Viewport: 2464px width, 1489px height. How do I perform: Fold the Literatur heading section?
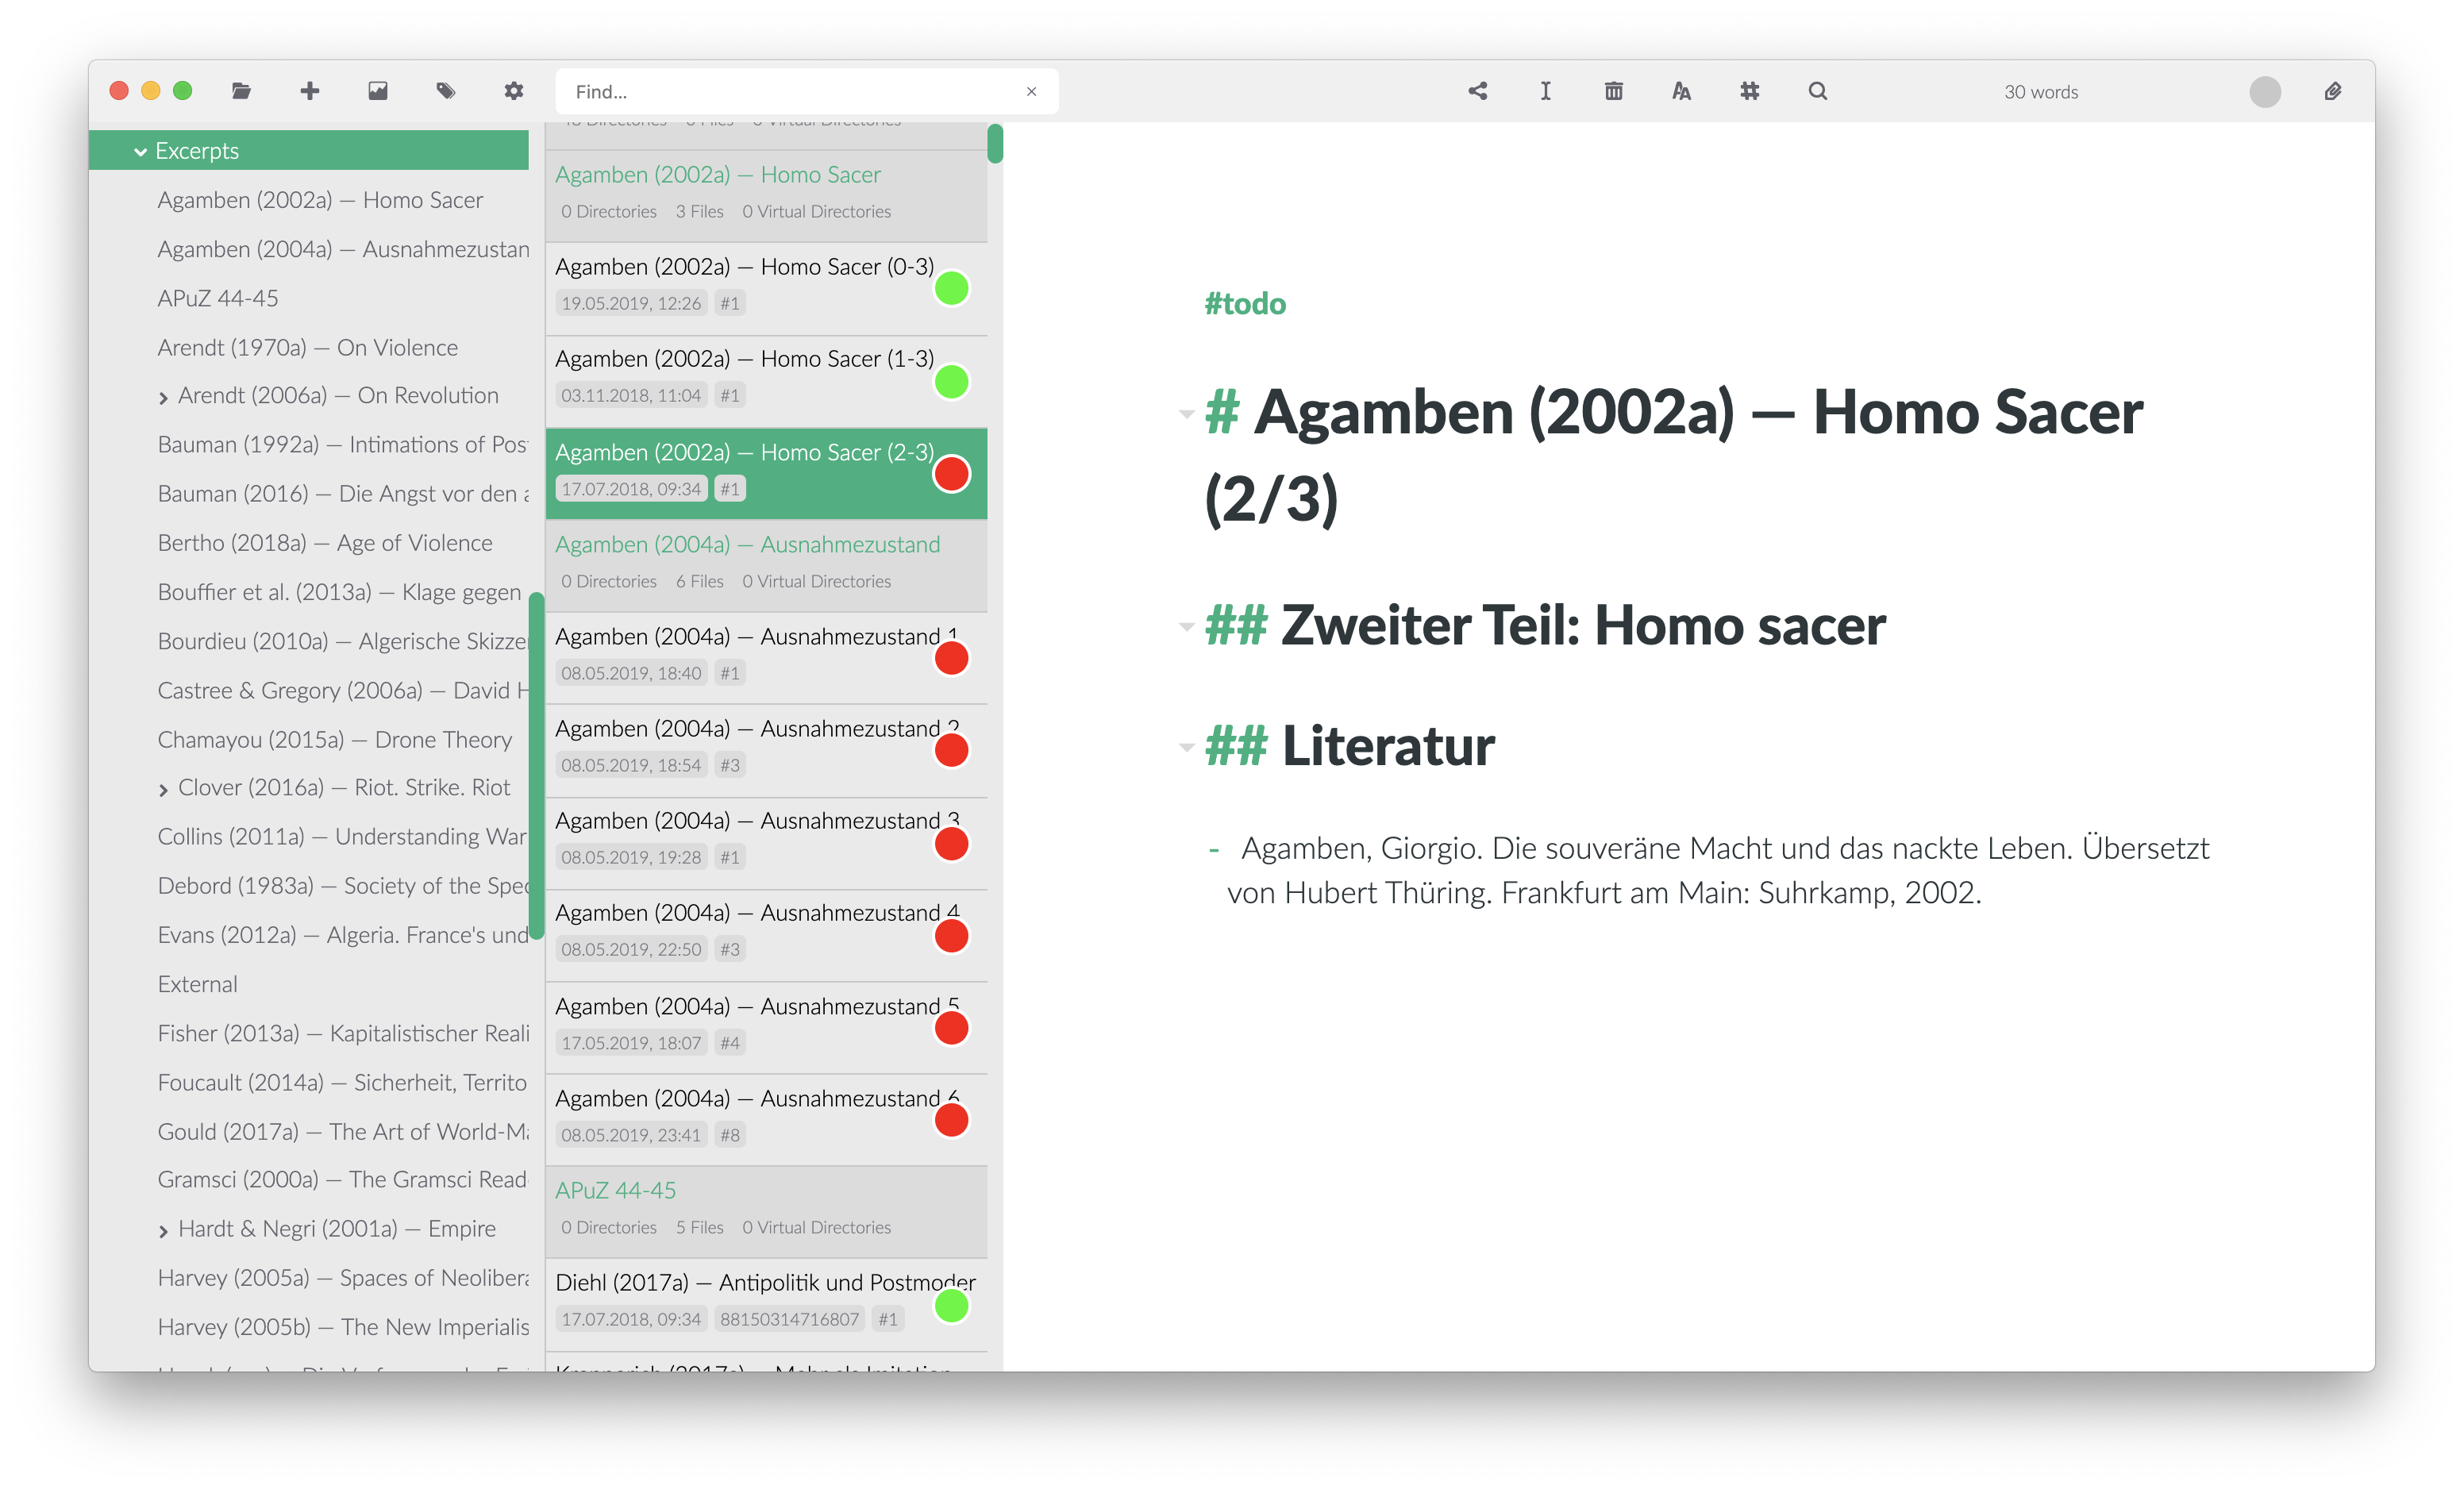(x=1187, y=747)
